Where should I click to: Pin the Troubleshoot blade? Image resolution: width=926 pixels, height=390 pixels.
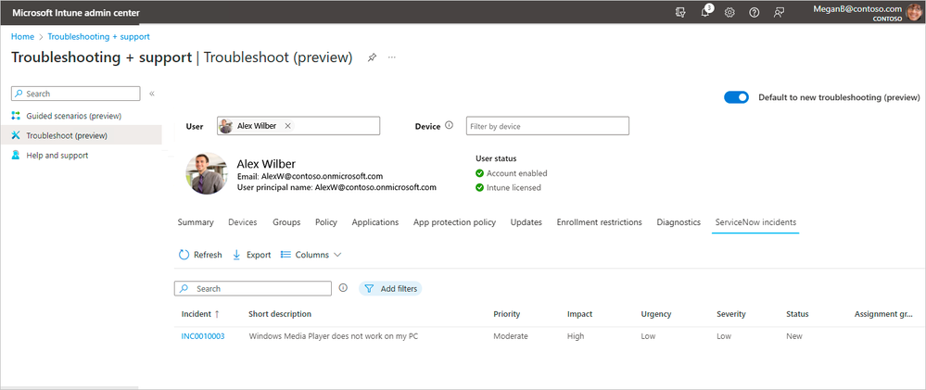pyautogui.click(x=372, y=57)
